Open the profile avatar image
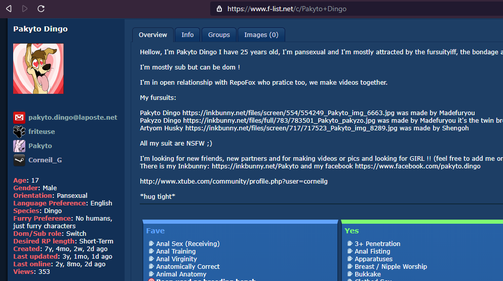 pyautogui.click(x=38, y=68)
